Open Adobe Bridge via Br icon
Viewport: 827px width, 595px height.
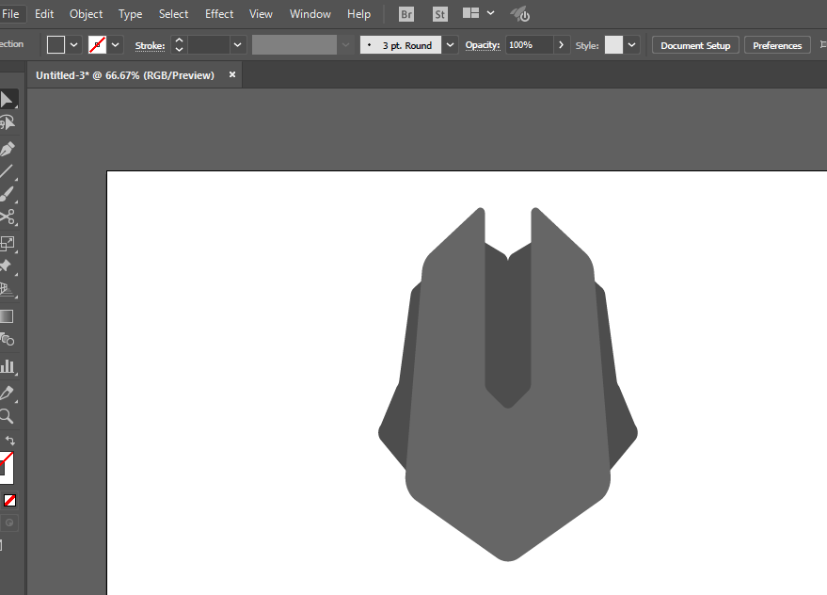(x=406, y=14)
